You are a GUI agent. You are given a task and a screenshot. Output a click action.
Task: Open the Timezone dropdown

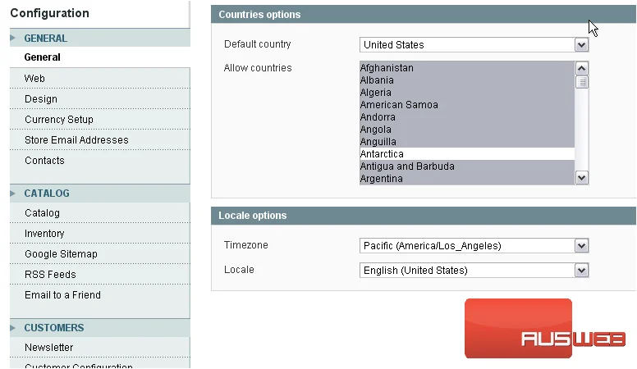point(474,246)
